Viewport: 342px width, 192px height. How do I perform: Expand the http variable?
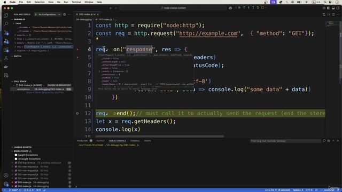tap(15, 39)
